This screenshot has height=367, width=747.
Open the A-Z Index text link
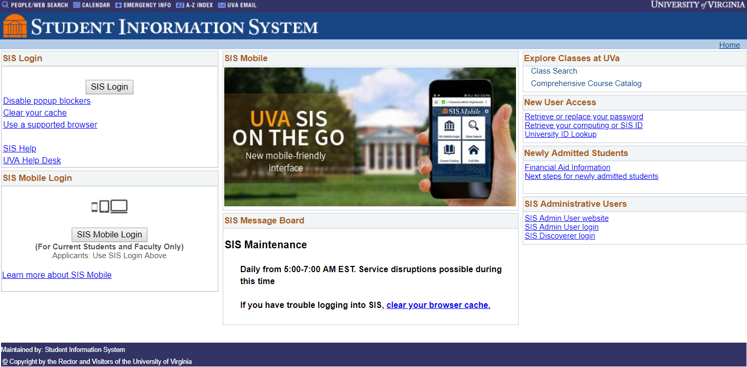click(x=199, y=5)
